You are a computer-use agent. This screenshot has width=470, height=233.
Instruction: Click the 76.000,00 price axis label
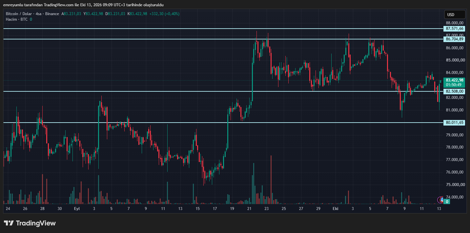(x=455, y=172)
